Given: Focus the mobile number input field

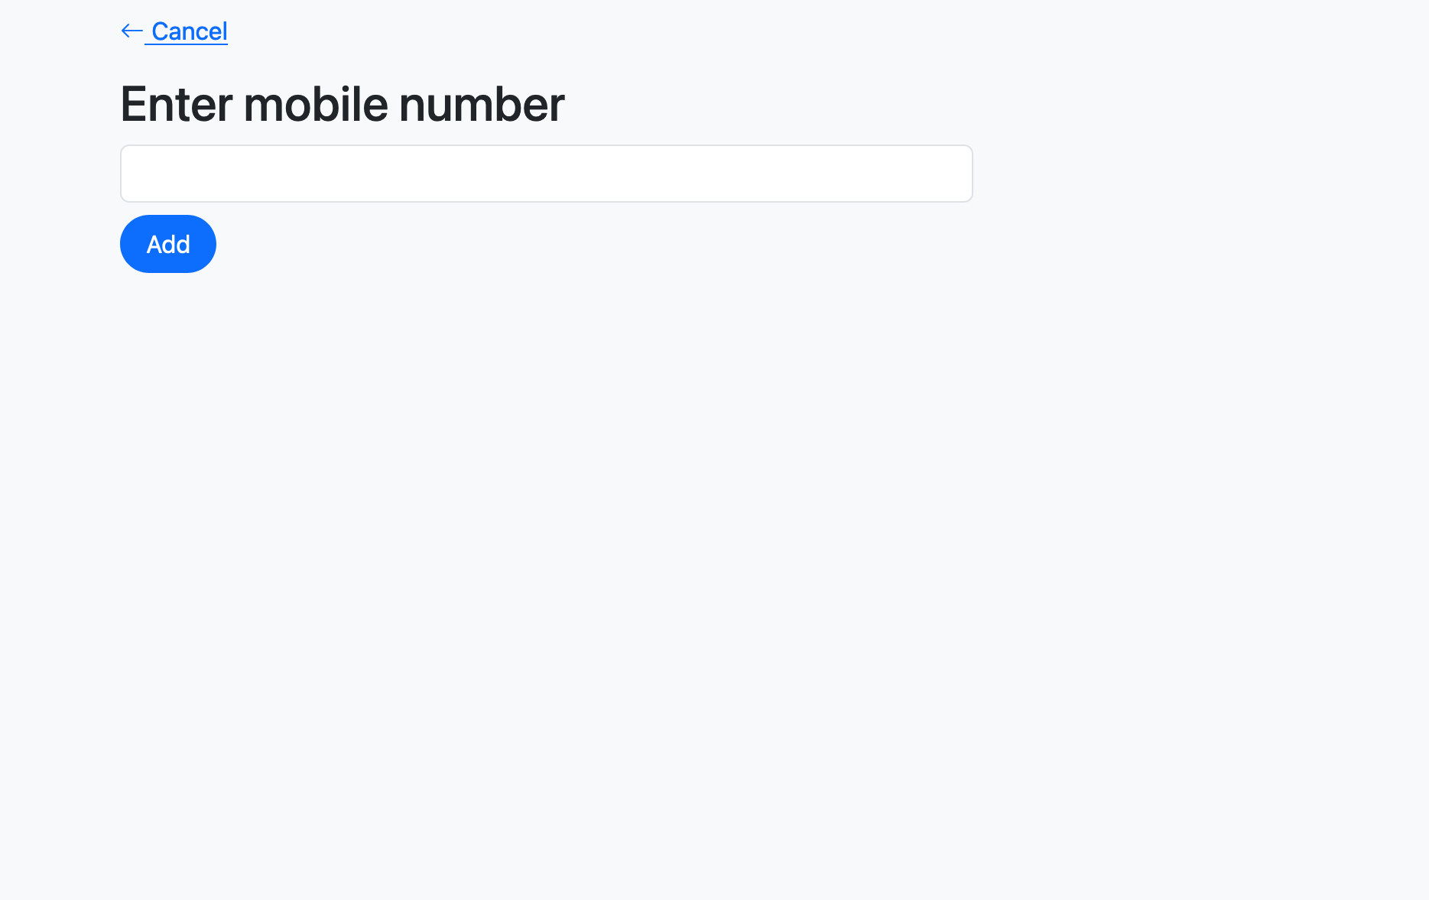Looking at the screenshot, I should 546,174.
